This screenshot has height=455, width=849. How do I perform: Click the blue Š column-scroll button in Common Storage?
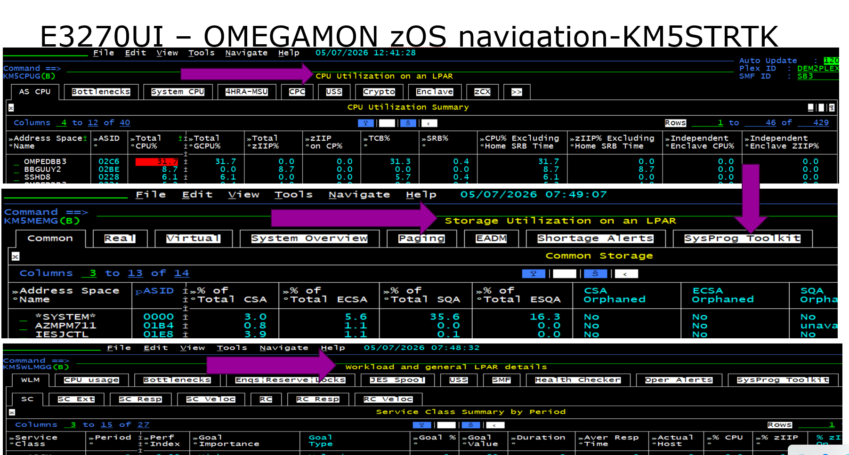click(x=596, y=273)
